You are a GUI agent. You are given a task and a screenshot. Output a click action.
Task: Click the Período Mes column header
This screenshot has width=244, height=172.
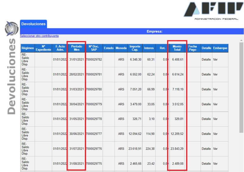(x=77, y=48)
